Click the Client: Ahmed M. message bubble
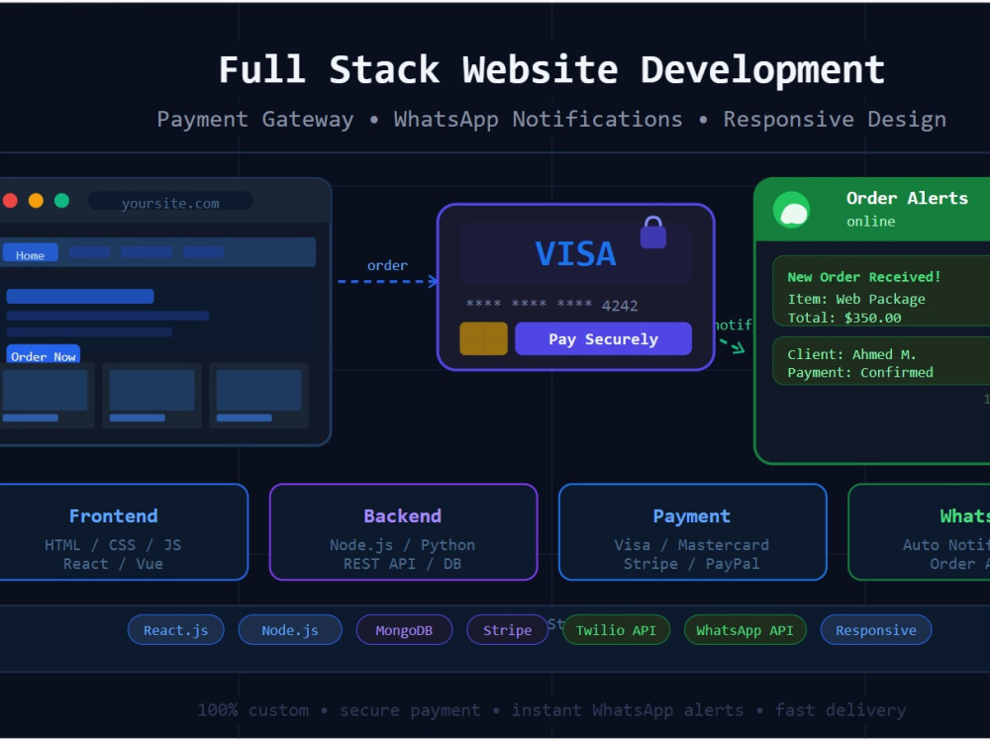Image resolution: width=990 pixels, height=742 pixels. (x=881, y=361)
